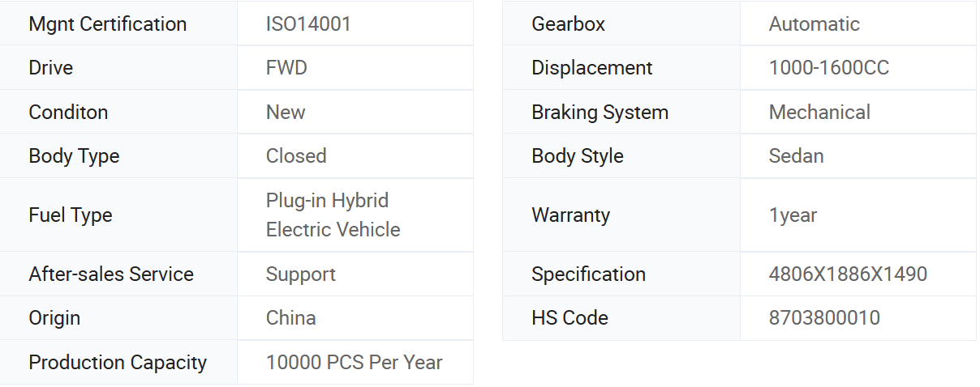Select the Body Style Sedan value
980x387 pixels.
(797, 155)
